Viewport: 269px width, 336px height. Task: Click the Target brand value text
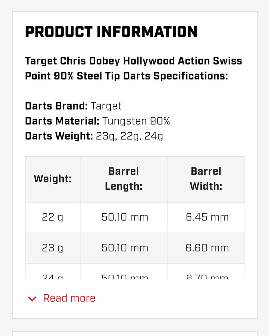coord(106,106)
